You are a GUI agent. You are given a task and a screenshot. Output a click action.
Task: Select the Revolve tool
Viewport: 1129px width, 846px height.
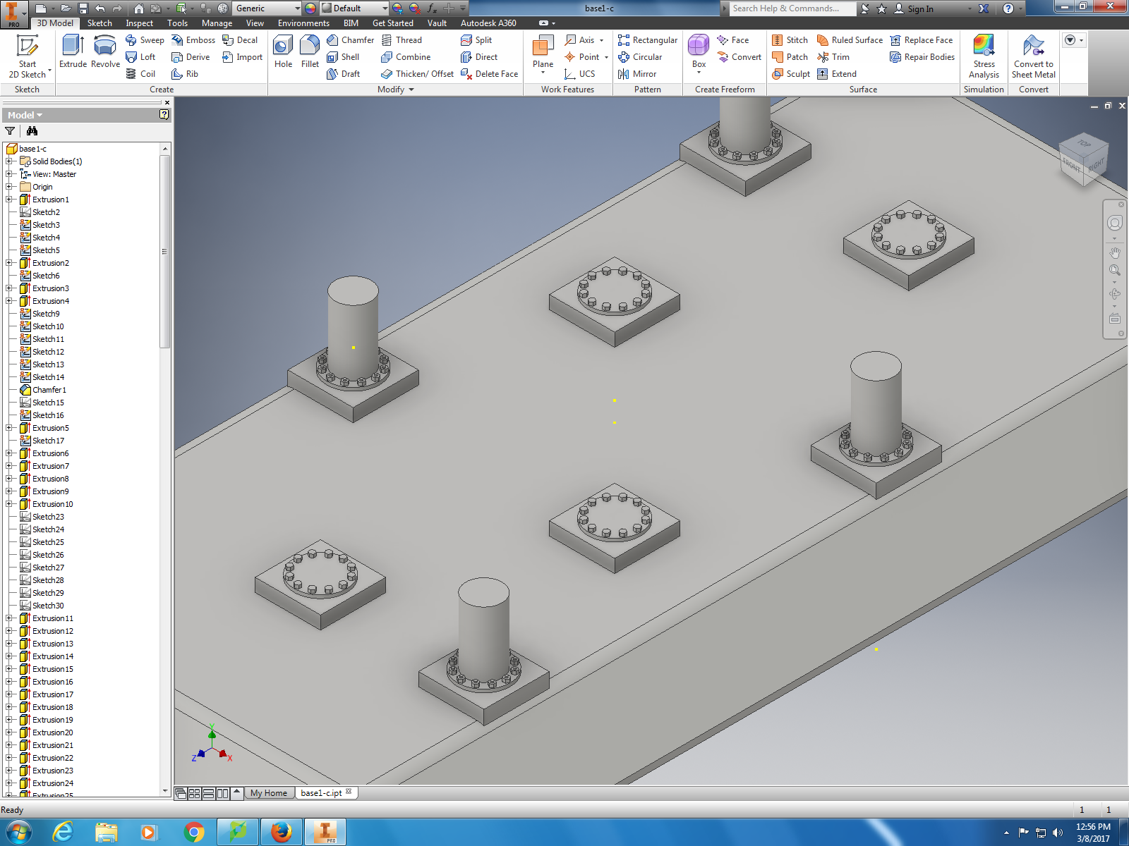(x=105, y=52)
